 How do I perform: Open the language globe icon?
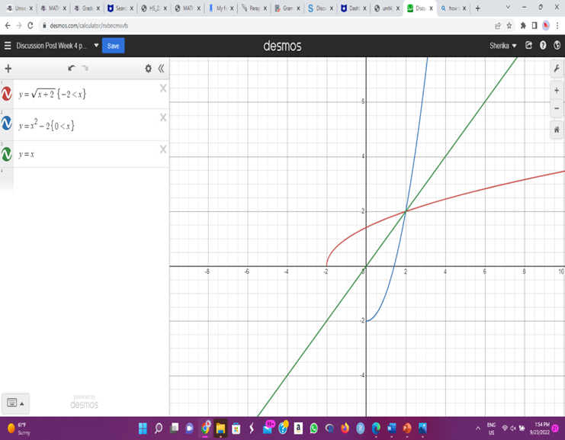pyautogui.click(x=557, y=46)
